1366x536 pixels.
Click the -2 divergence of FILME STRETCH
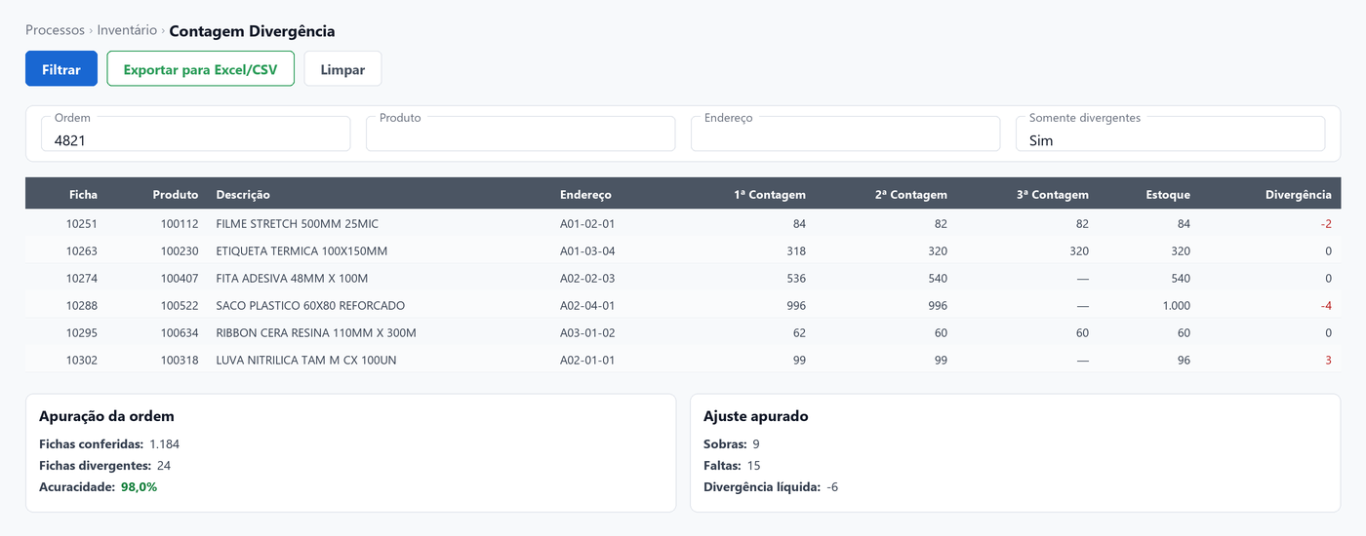pyautogui.click(x=1326, y=223)
